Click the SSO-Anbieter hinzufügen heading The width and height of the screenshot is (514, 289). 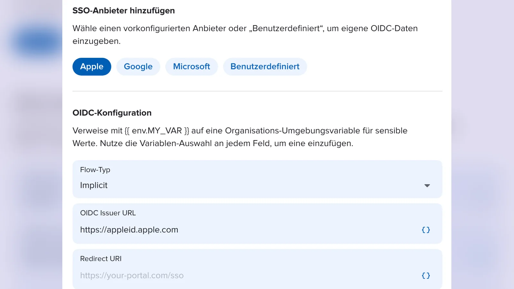coord(124,11)
